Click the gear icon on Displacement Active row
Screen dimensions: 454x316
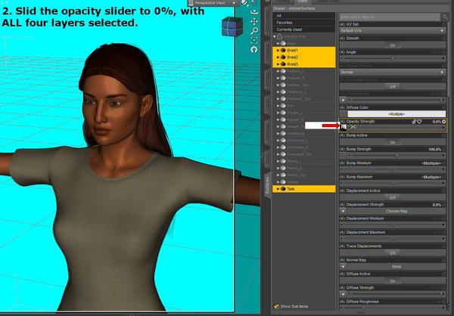pyautogui.click(x=444, y=191)
